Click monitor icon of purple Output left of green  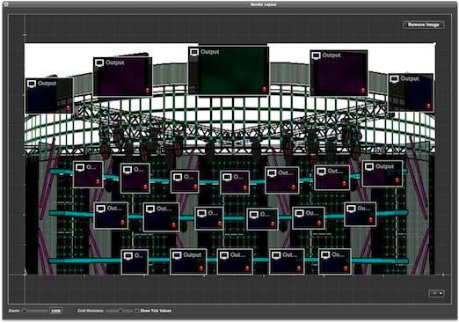[99, 62]
